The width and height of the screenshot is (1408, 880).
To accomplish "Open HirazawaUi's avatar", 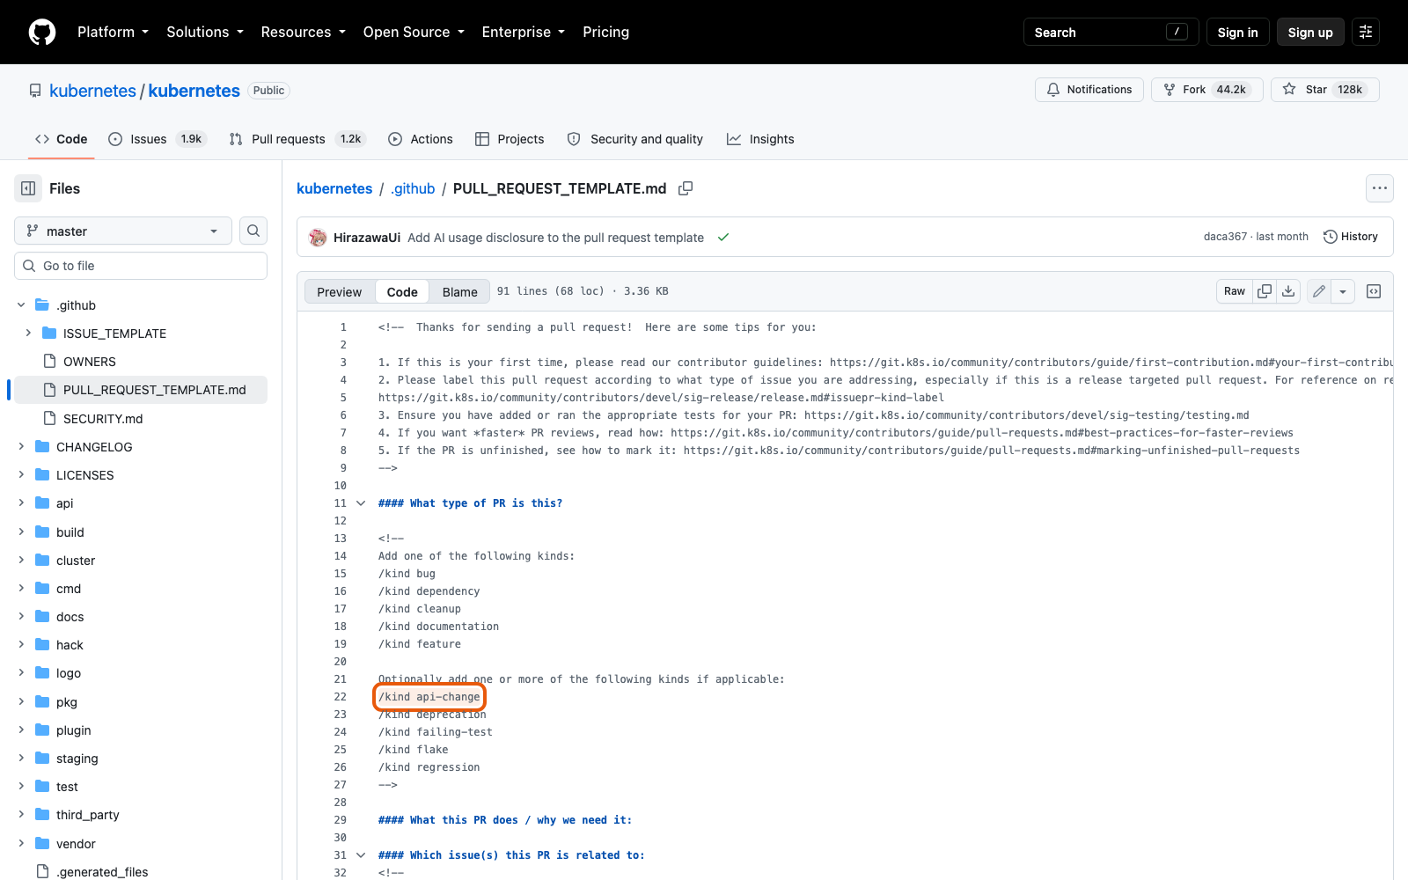I will click(318, 238).
